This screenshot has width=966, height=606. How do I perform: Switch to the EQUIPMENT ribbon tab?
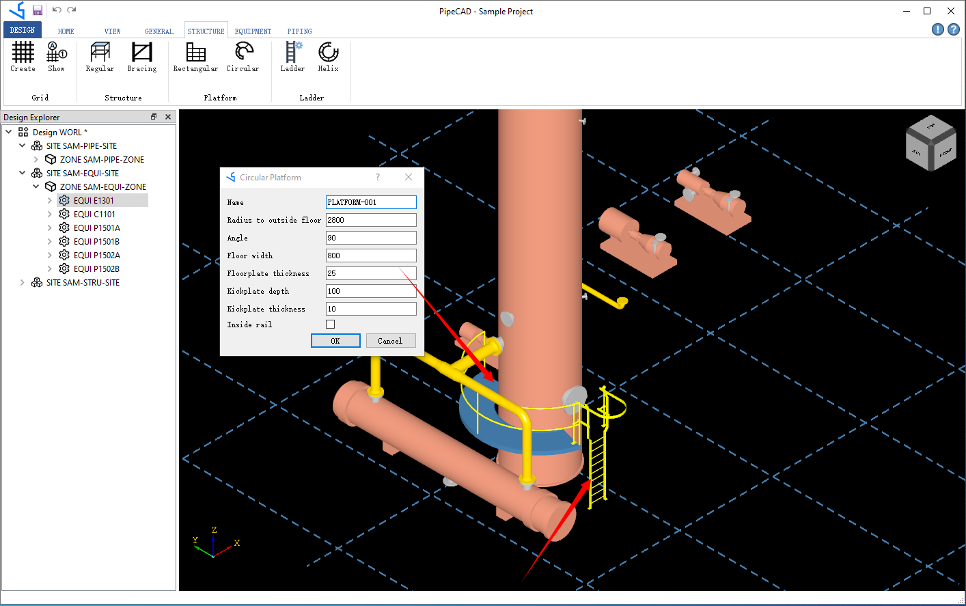click(253, 31)
